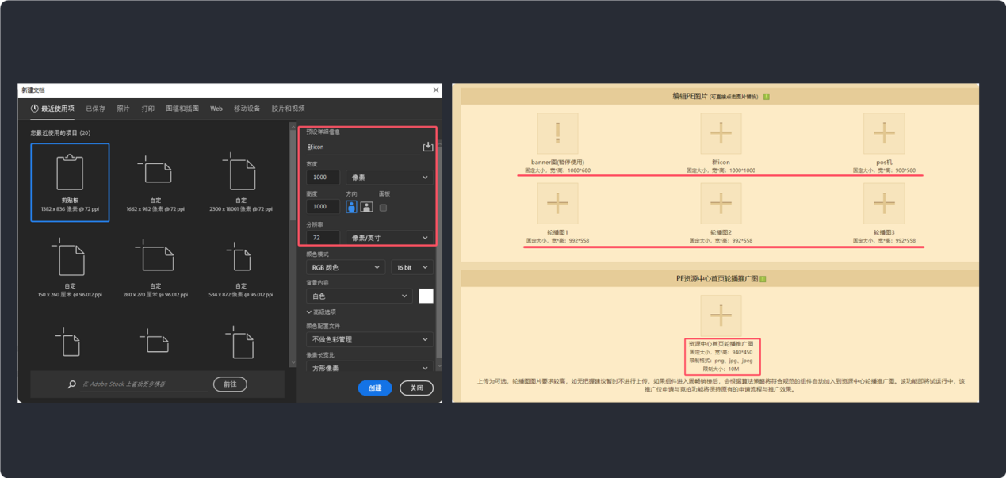Click the white background color swatch
The height and width of the screenshot is (478, 1006).
point(426,296)
